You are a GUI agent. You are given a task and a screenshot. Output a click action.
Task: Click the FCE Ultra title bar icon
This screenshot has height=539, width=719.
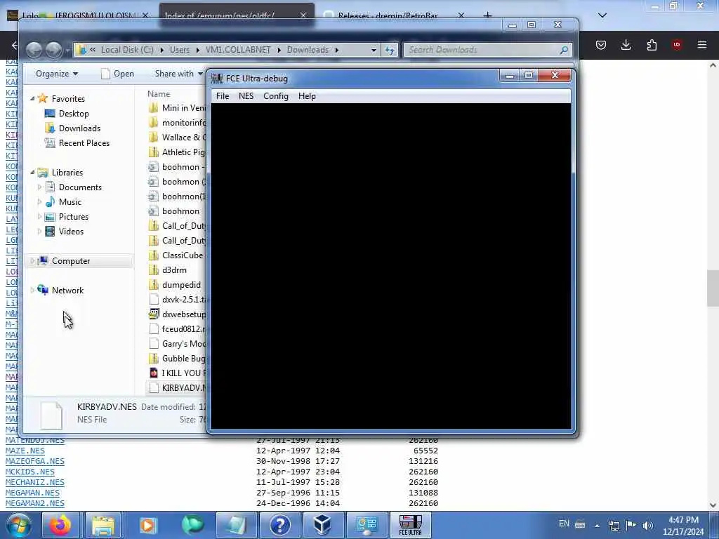216,79
